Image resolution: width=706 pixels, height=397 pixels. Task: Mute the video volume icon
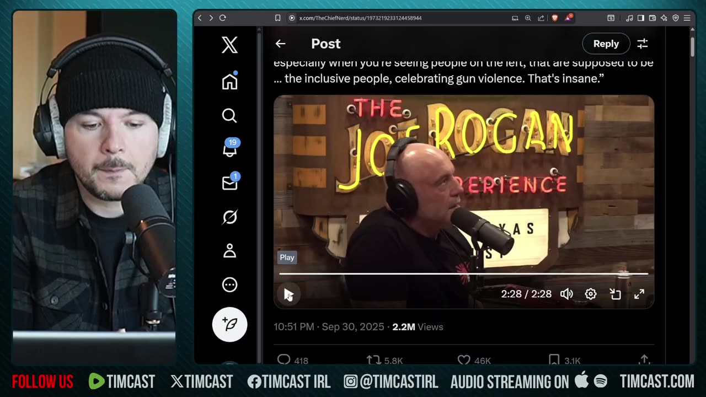(x=566, y=294)
